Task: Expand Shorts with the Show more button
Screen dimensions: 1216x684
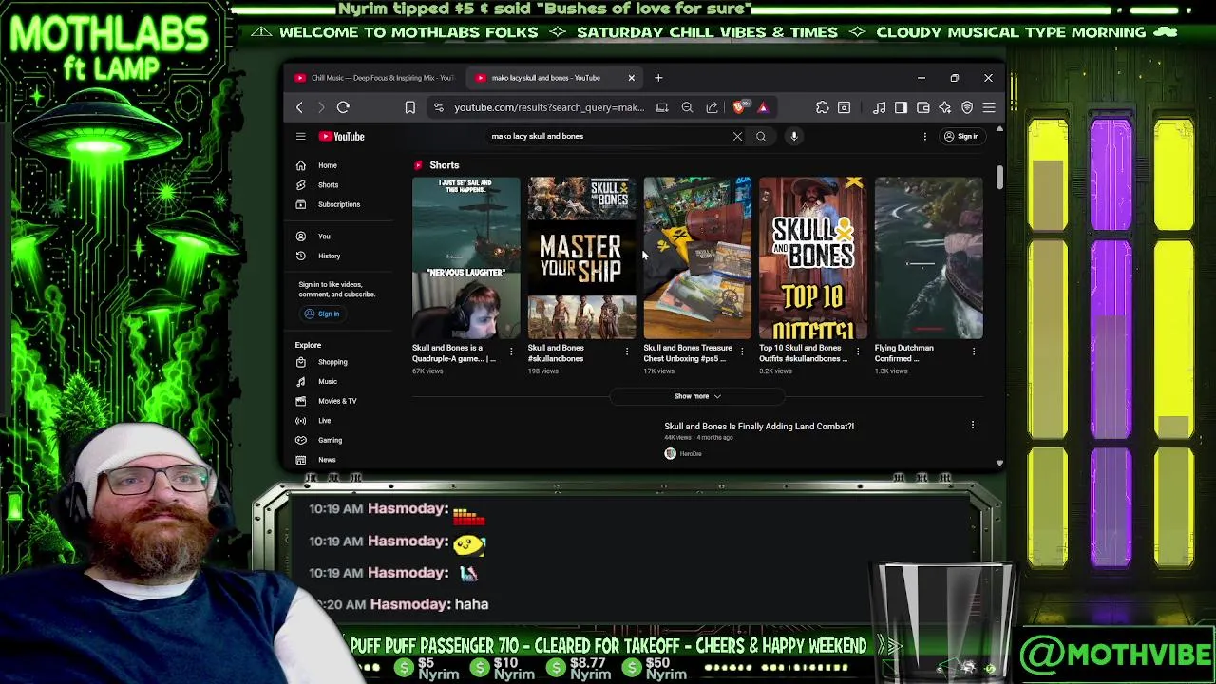Action: coord(697,396)
